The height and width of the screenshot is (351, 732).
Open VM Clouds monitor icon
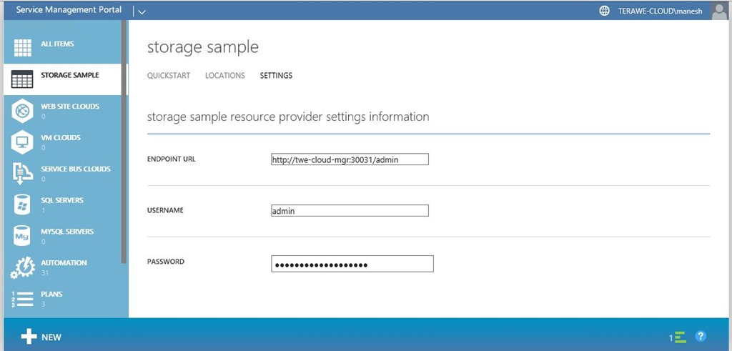(23, 142)
